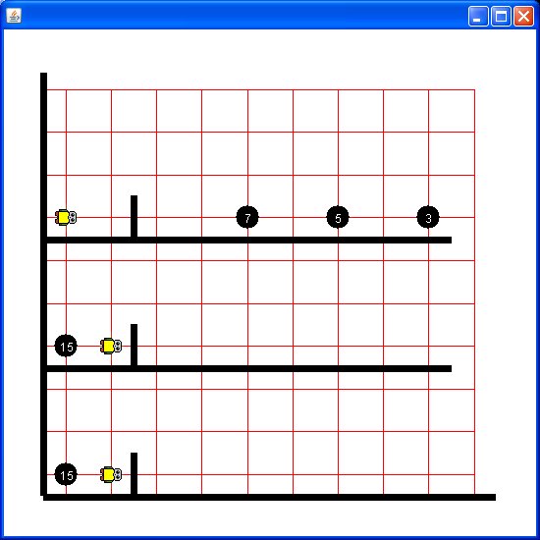
Task: Click the short vertical wall beside bottom robot
Action: tap(134, 473)
